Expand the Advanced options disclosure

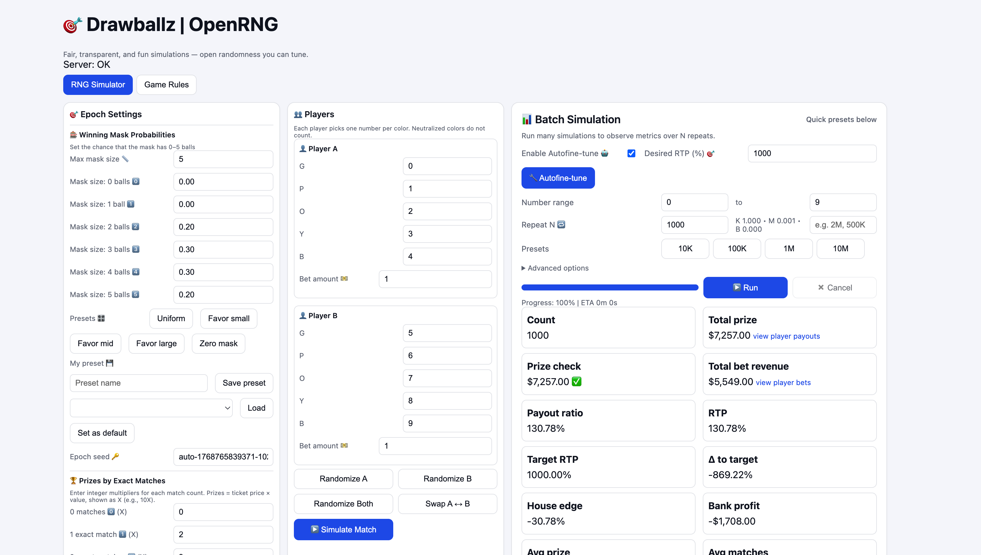[x=555, y=268]
